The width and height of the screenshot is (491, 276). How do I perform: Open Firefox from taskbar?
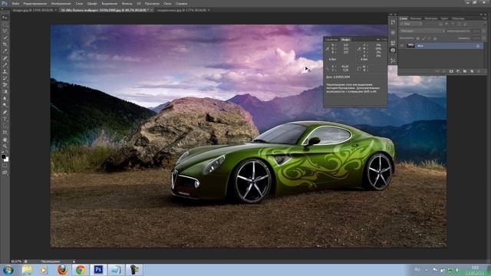click(62, 270)
